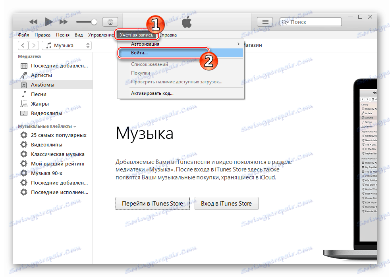The width and height of the screenshot is (390, 277).
Task: Click the Apple logo in the toolbar
Action: pyautogui.click(x=187, y=22)
